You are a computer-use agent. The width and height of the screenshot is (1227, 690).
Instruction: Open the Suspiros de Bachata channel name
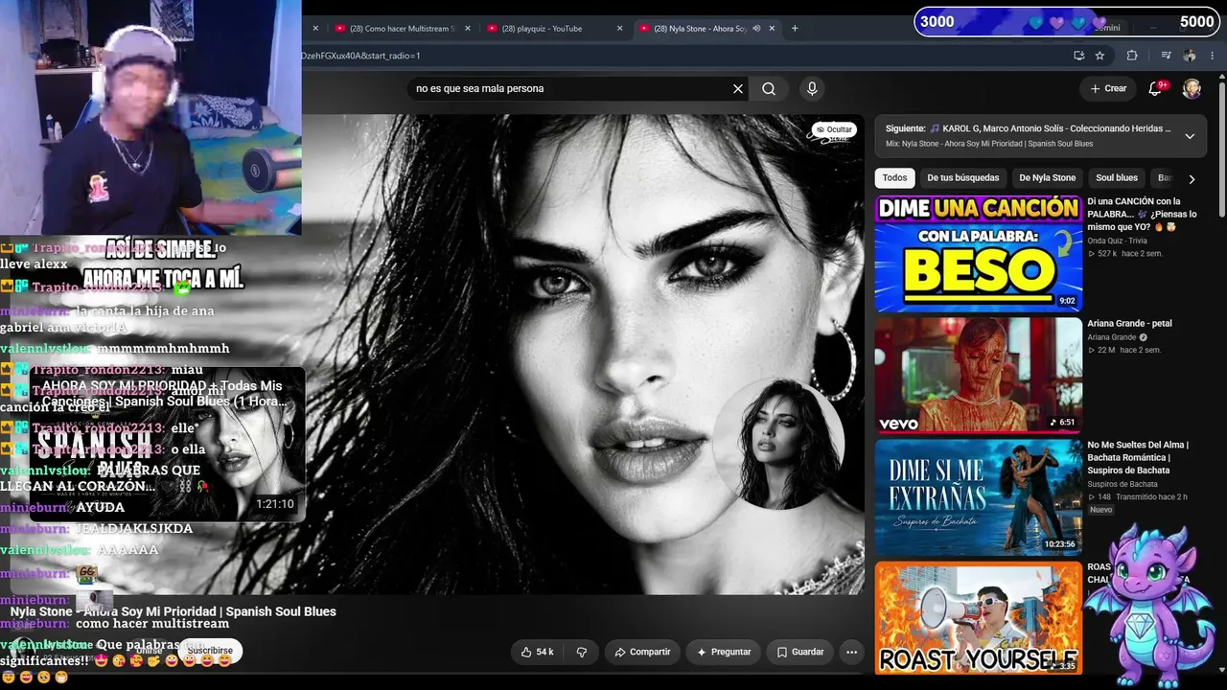1122,484
